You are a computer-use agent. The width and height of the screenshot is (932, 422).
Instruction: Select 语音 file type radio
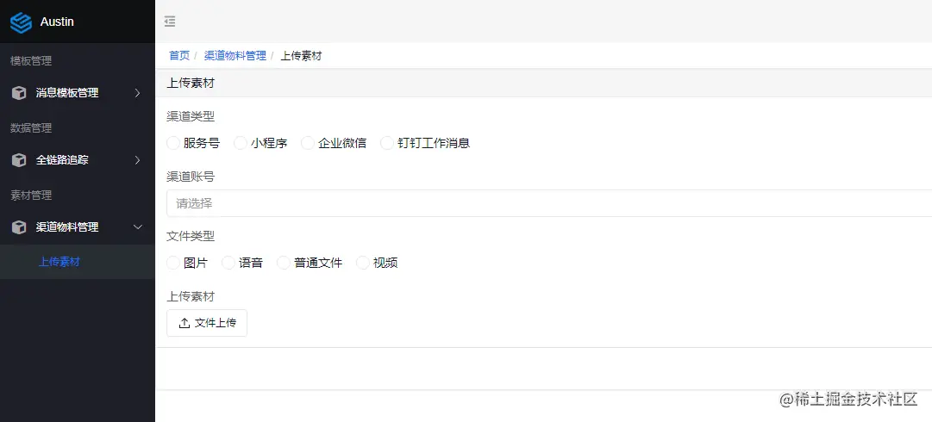(x=228, y=263)
